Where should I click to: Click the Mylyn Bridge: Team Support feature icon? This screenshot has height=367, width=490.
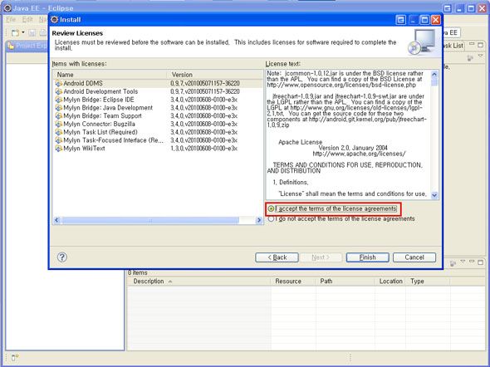pyautogui.click(x=58, y=116)
